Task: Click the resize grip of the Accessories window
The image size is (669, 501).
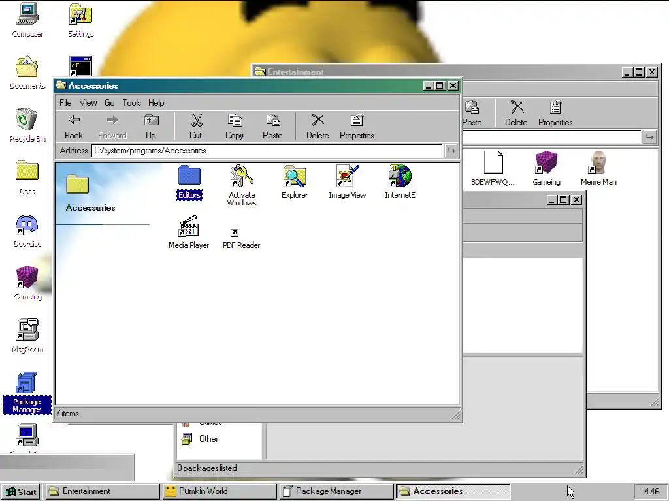Action: point(455,414)
